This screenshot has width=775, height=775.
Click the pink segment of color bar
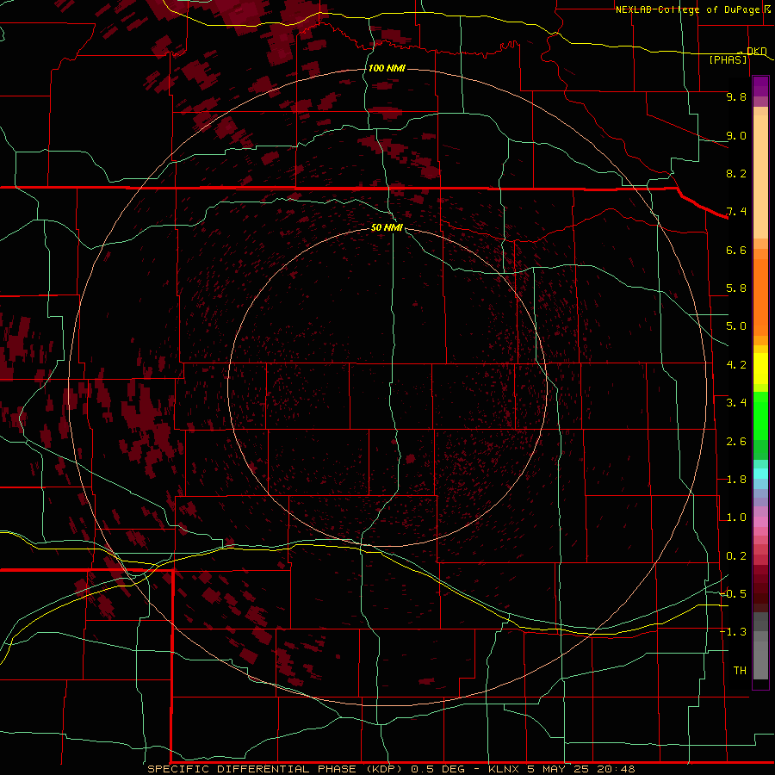tap(760, 522)
